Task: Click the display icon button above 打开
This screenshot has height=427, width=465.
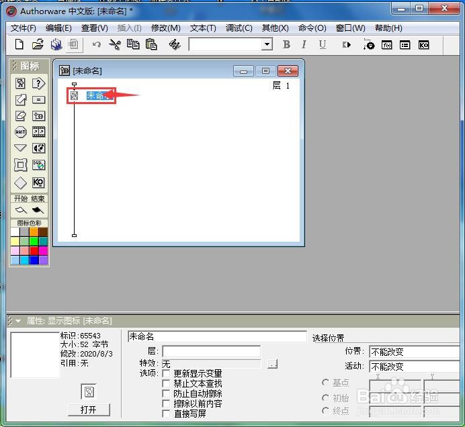Action: click(x=89, y=391)
